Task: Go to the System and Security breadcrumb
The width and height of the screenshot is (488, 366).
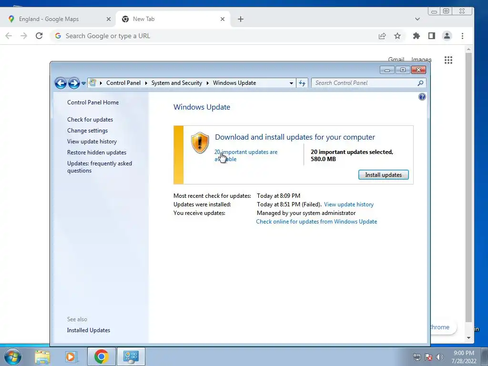Action: coord(176,83)
